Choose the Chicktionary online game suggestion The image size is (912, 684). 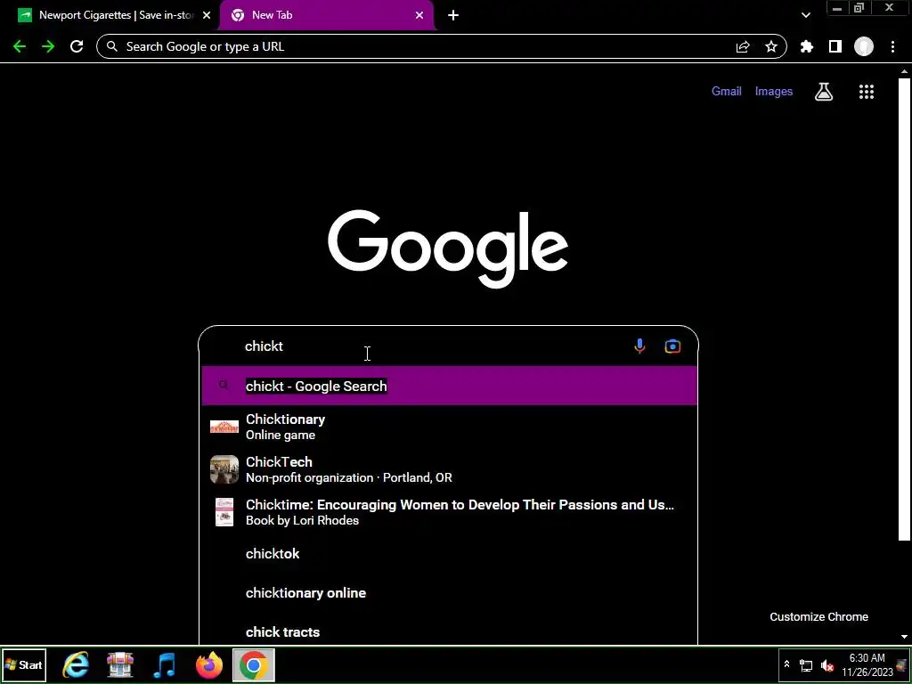[449, 427]
